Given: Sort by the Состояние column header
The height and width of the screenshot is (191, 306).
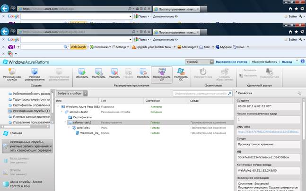Looking at the screenshot, I should click(x=166, y=101).
